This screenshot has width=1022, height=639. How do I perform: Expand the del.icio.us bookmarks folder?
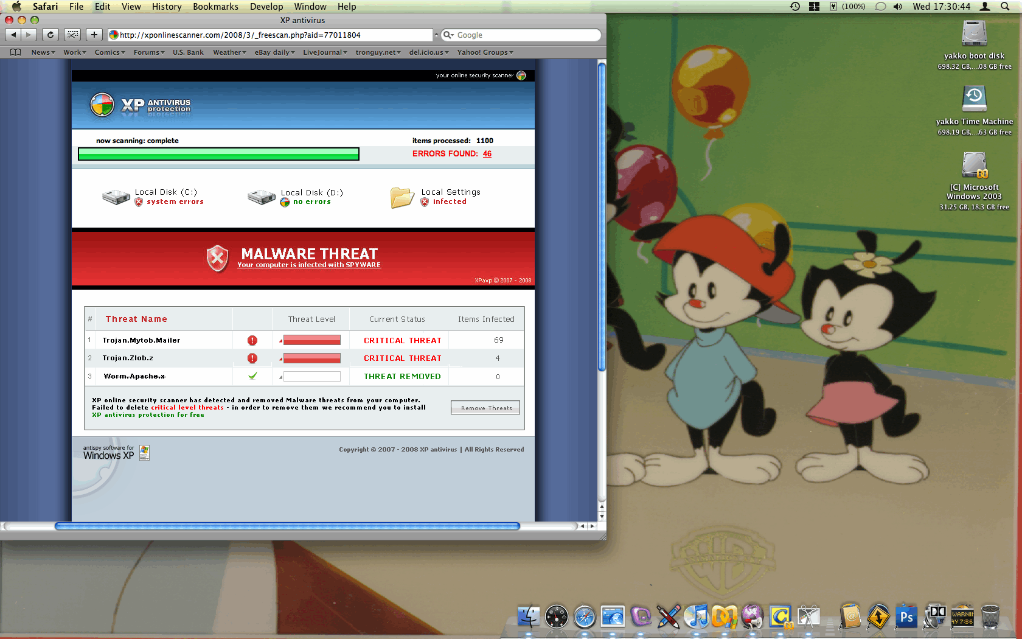(429, 52)
